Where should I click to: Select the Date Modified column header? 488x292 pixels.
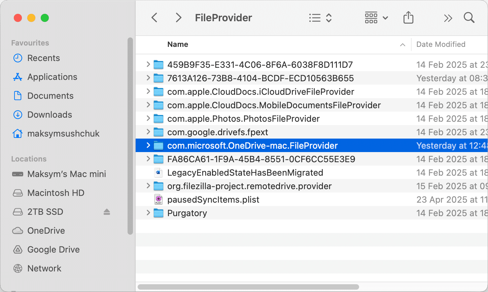pos(440,44)
